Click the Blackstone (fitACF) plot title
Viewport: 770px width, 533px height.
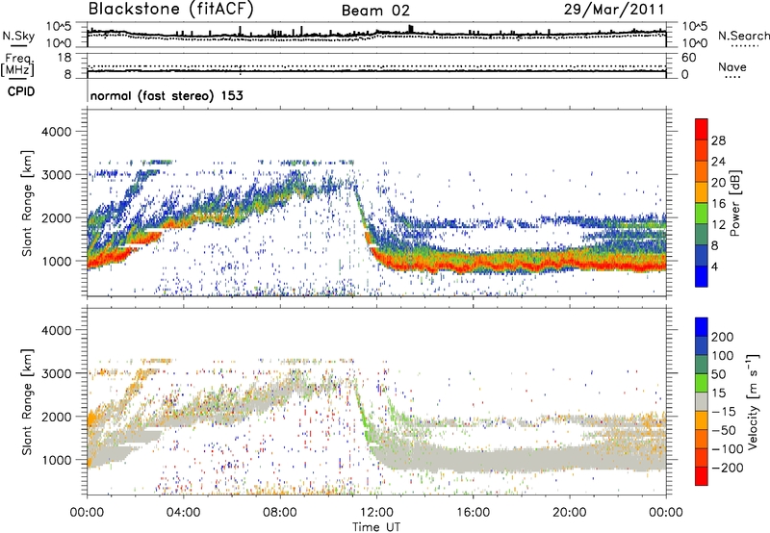(170, 9)
